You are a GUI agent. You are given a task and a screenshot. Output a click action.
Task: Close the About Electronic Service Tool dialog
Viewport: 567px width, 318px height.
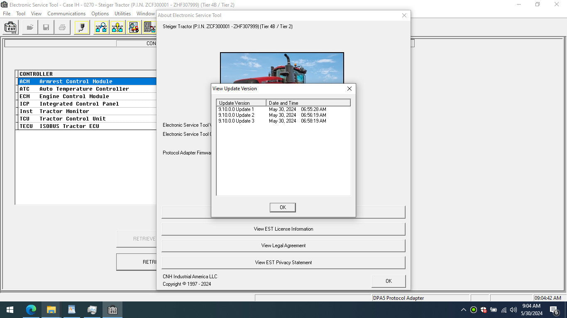point(404,15)
